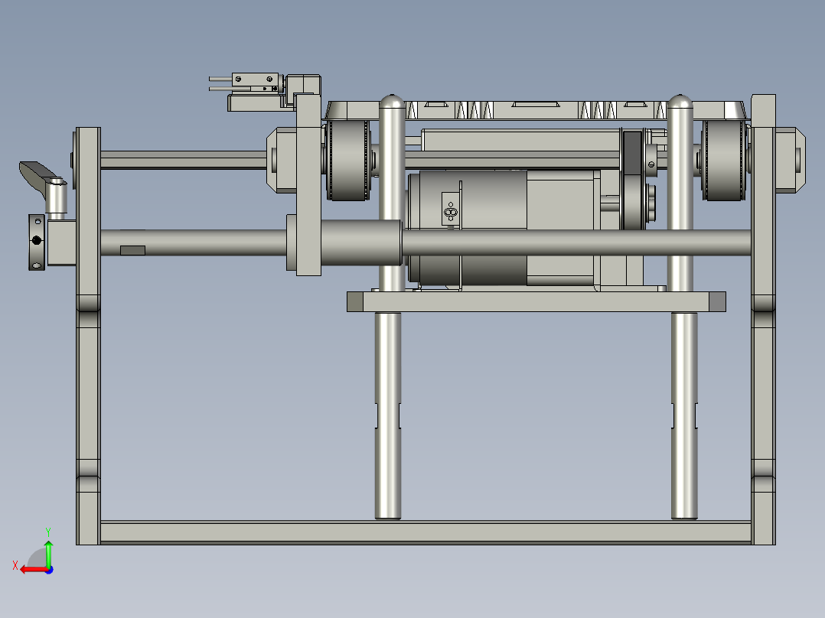
Task: Select the sliding carriage plate on shaft
Action: pyautogui.click(x=308, y=184)
